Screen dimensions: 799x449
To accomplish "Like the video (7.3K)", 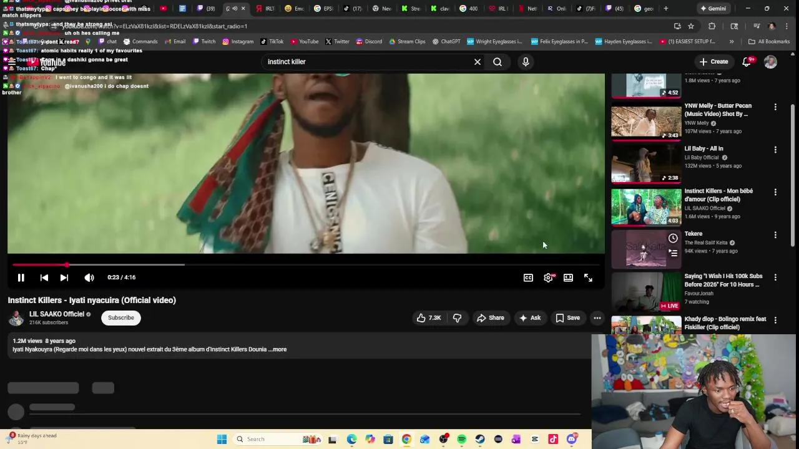I will pyautogui.click(x=429, y=318).
